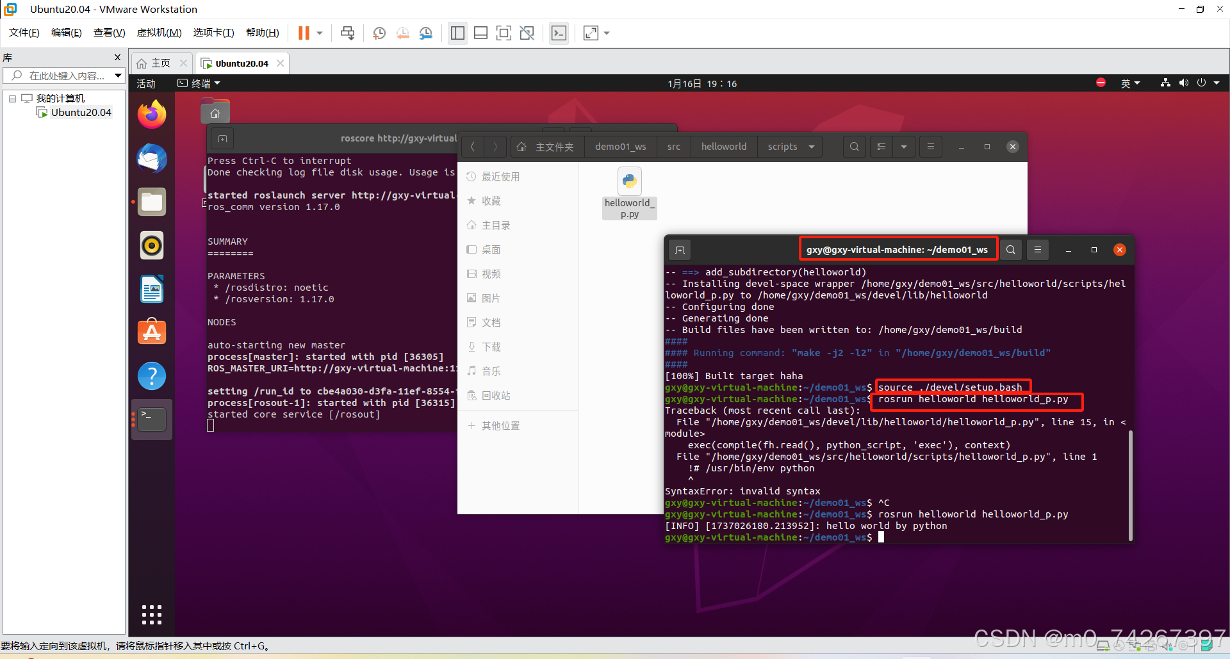Click the demo01_ws terminal scrollbar
Image resolution: width=1230 pixels, height=659 pixels.
pos(1131,485)
